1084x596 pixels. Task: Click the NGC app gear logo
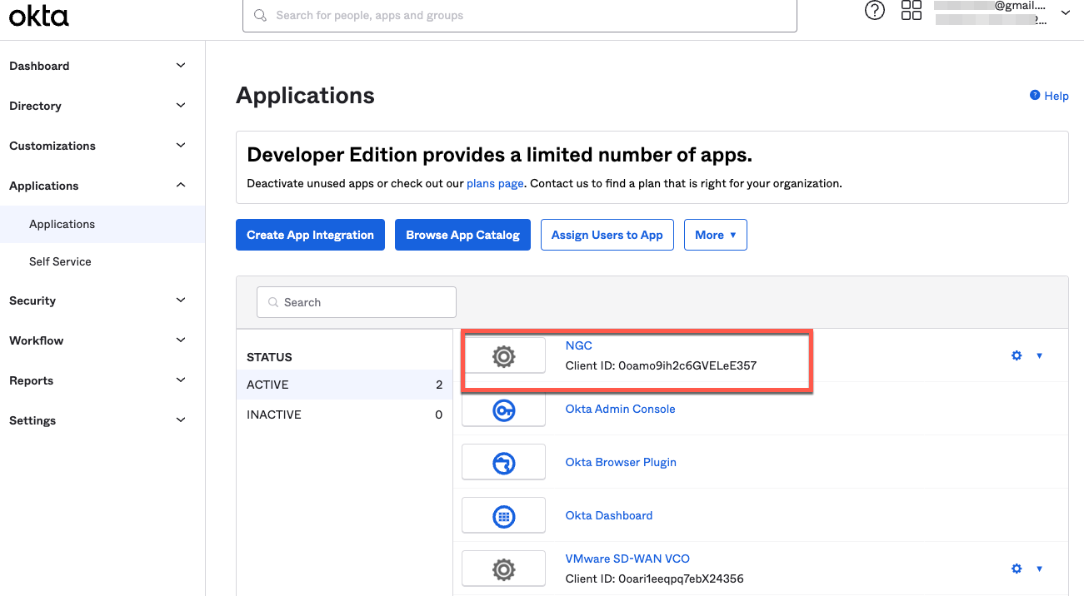click(x=503, y=356)
